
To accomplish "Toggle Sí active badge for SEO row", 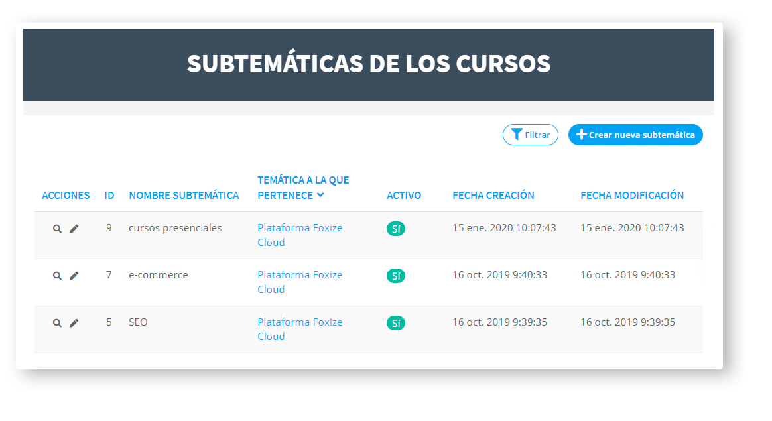I will (396, 323).
